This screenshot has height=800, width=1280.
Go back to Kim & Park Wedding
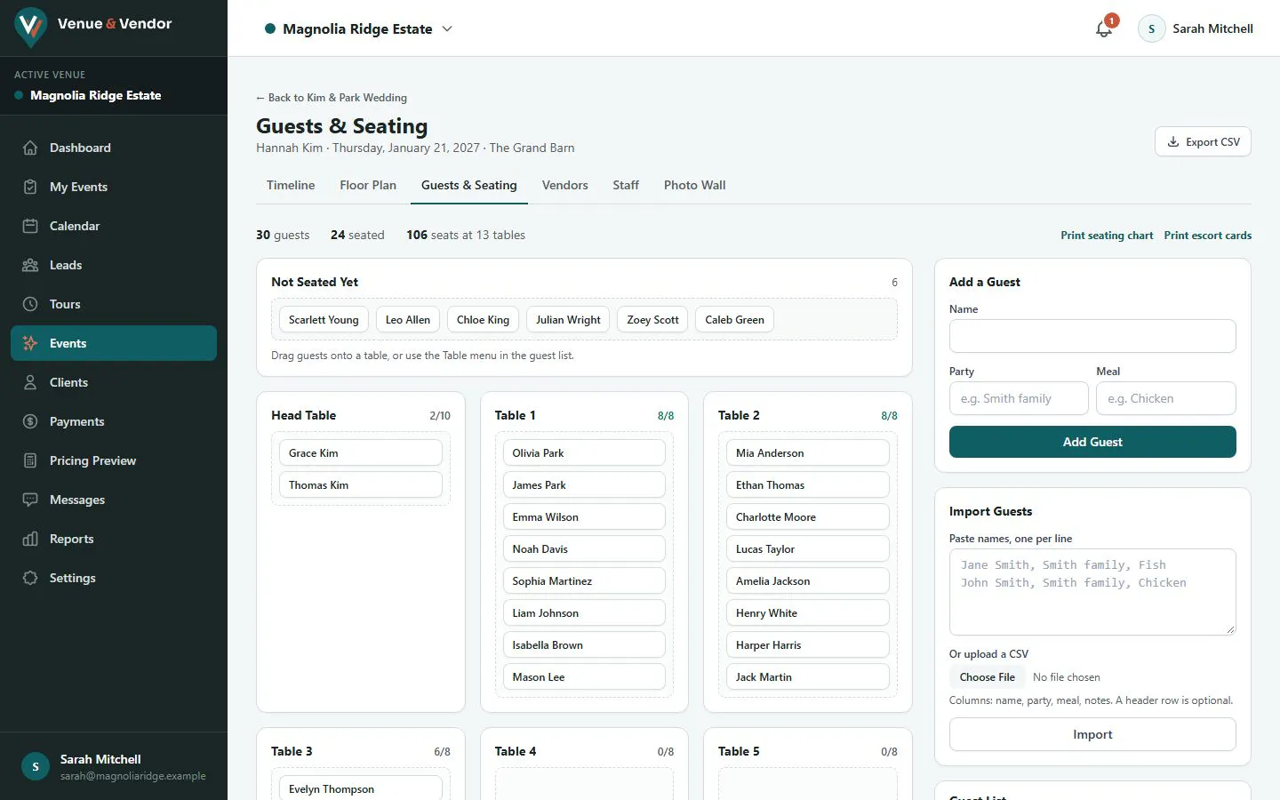[x=332, y=98]
